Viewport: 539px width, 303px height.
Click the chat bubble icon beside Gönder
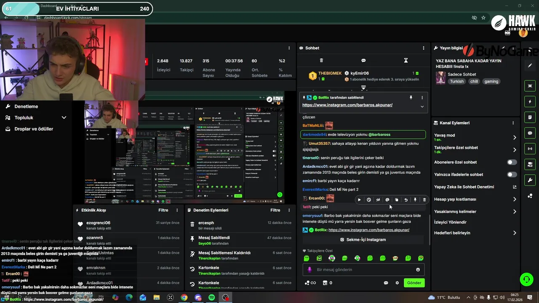point(386,283)
